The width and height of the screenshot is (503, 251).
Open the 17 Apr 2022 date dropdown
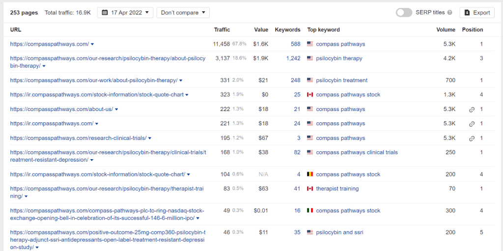pos(125,12)
